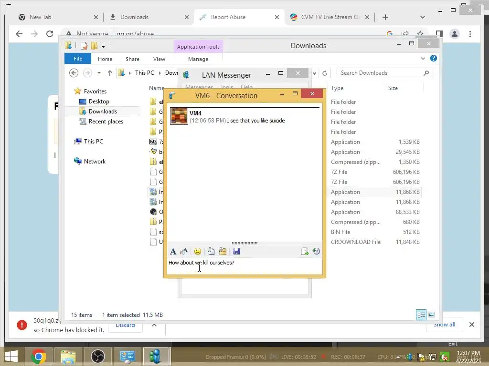Image resolution: width=489 pixels, height=366 pixels.
Task: Open the Customize Quick Access Toolbar dropdown
Action: 103,46
